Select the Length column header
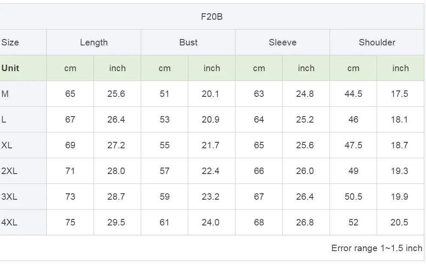This screenshot has height=264, width=426. pyautogui.click(x=94, y=42)
